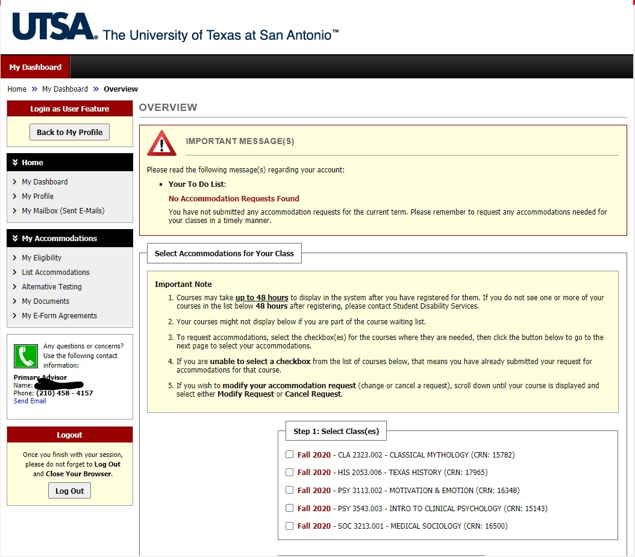Check the TEXAS HISTORY class checkbox
The height and width of the screenshot is (557, 635).
pyautogui.click(x=289, y=472)
